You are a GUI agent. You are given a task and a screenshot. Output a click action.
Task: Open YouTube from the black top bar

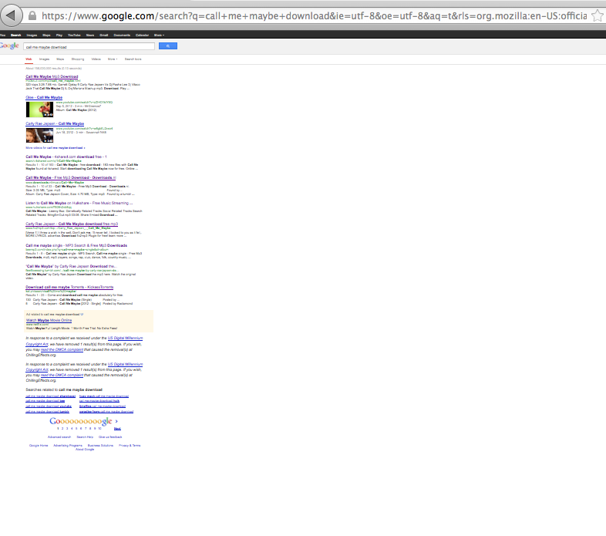(x=74, y=35)
